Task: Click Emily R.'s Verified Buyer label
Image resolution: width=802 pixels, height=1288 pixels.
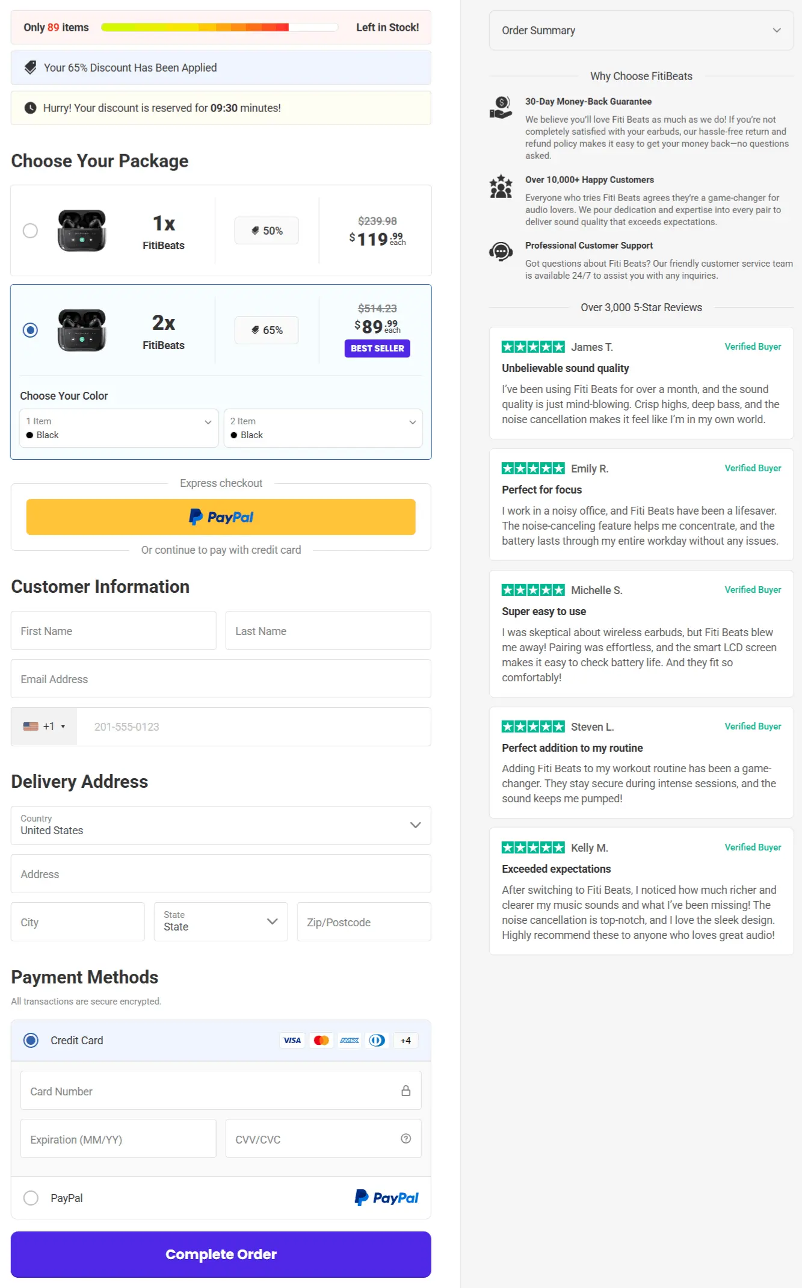Action: pos(753,468)
